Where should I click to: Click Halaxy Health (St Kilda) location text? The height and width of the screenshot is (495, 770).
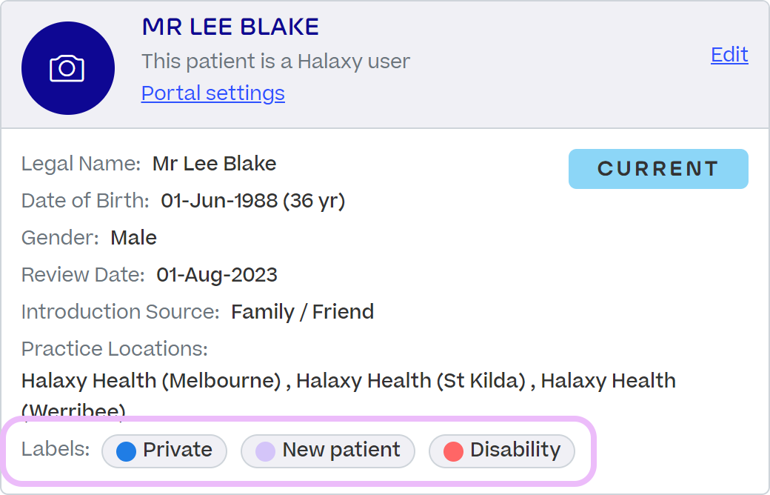pyautogui.click(x=411, y=381)
